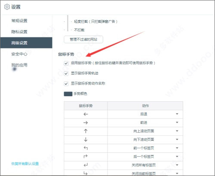Click the 设置 page title

[16, 7]
